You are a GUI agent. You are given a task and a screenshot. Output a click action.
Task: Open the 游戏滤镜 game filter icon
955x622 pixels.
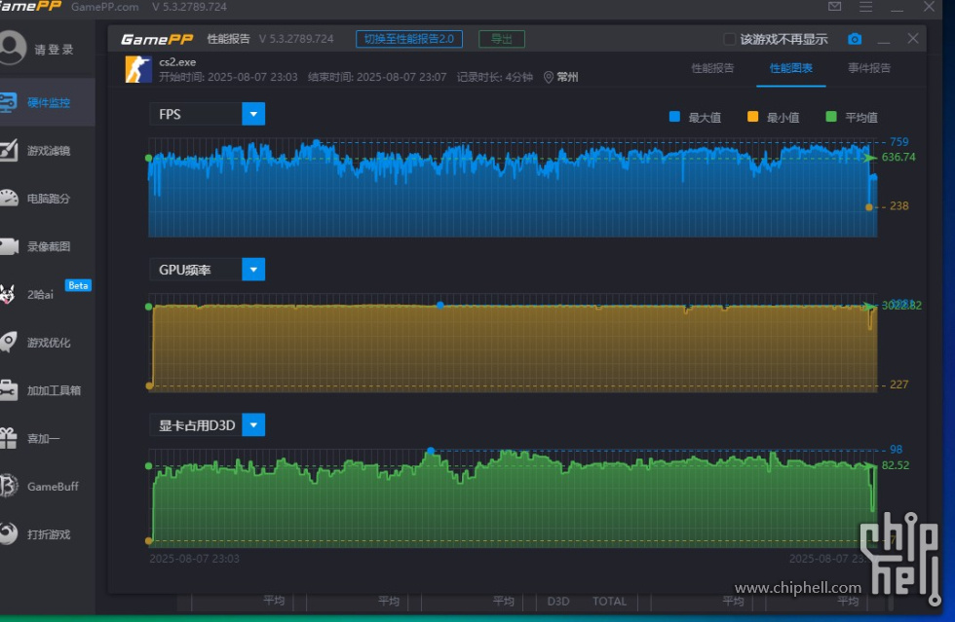coord(8,150)
